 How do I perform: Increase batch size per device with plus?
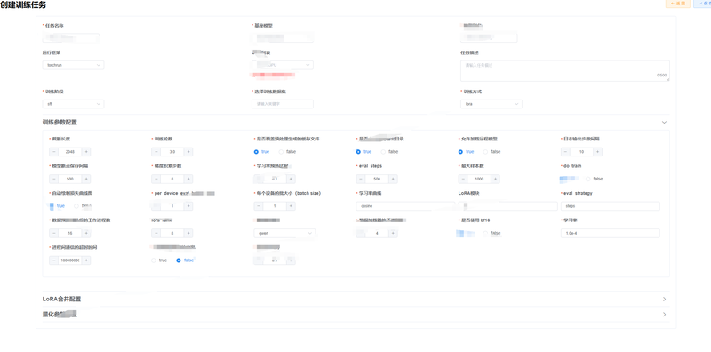tap(291, 206)
